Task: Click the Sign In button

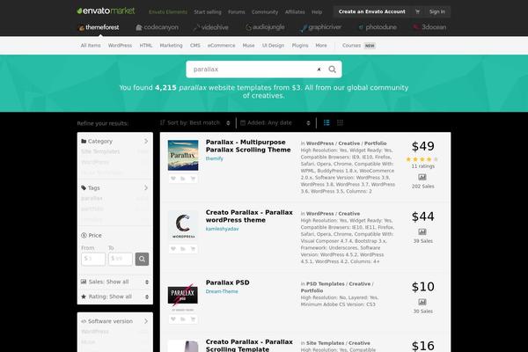Action: [x=437, y=11]
